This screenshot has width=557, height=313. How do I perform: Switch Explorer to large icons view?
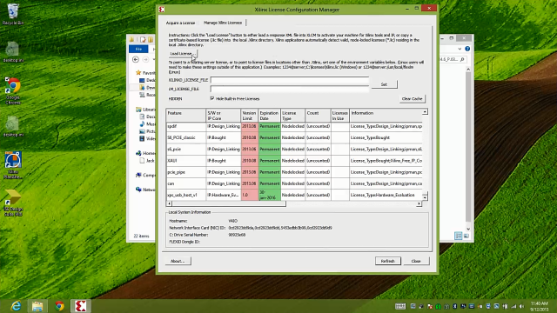(466, 236)
